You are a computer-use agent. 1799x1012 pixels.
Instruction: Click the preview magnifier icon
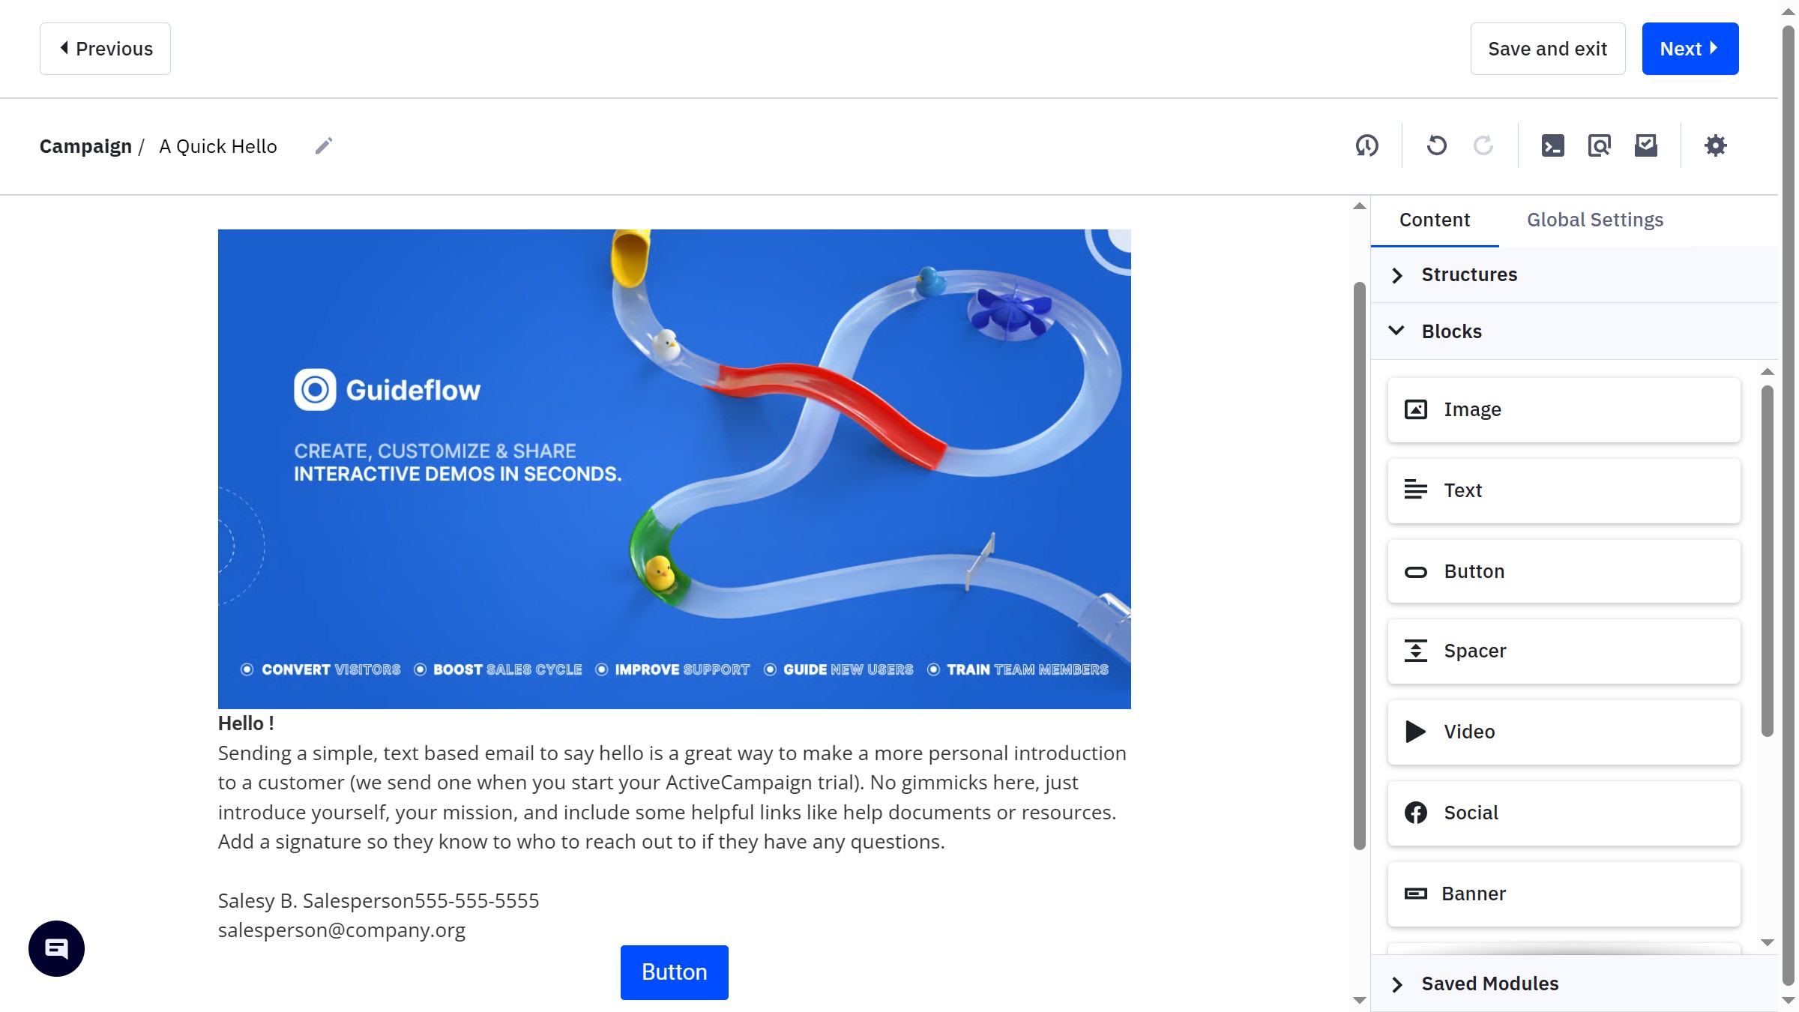point(1600,145)
